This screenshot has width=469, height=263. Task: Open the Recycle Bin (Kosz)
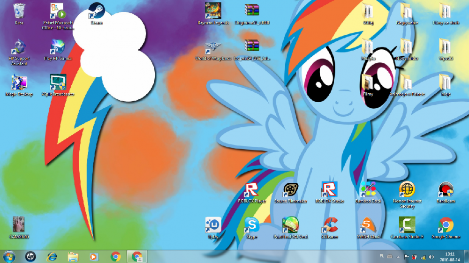[19, 11]
